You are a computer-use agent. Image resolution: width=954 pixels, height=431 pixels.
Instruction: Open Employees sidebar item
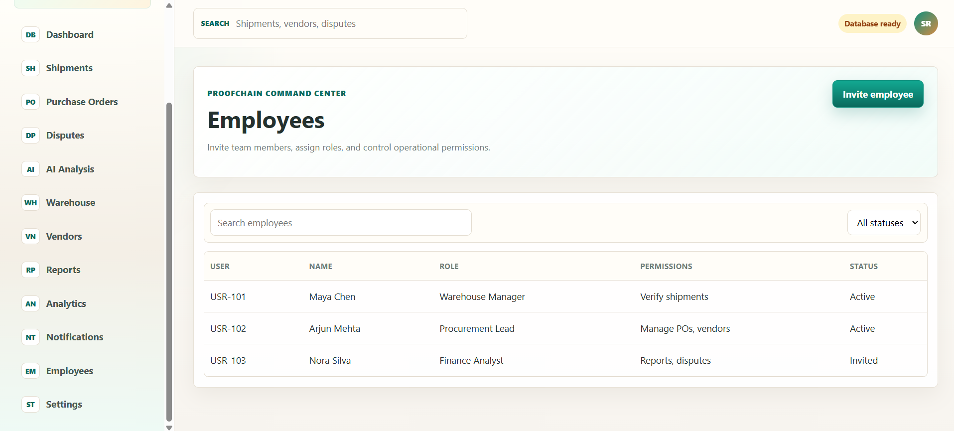(70, 371)
